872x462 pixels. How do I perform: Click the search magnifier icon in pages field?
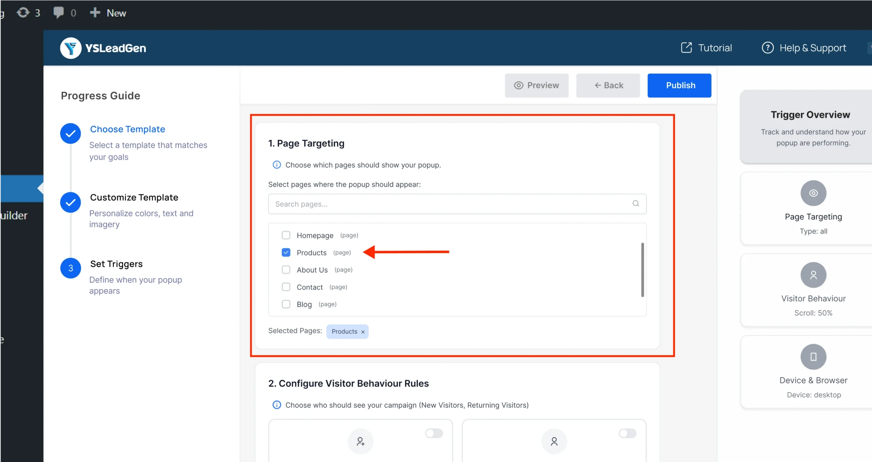(636, 203)
